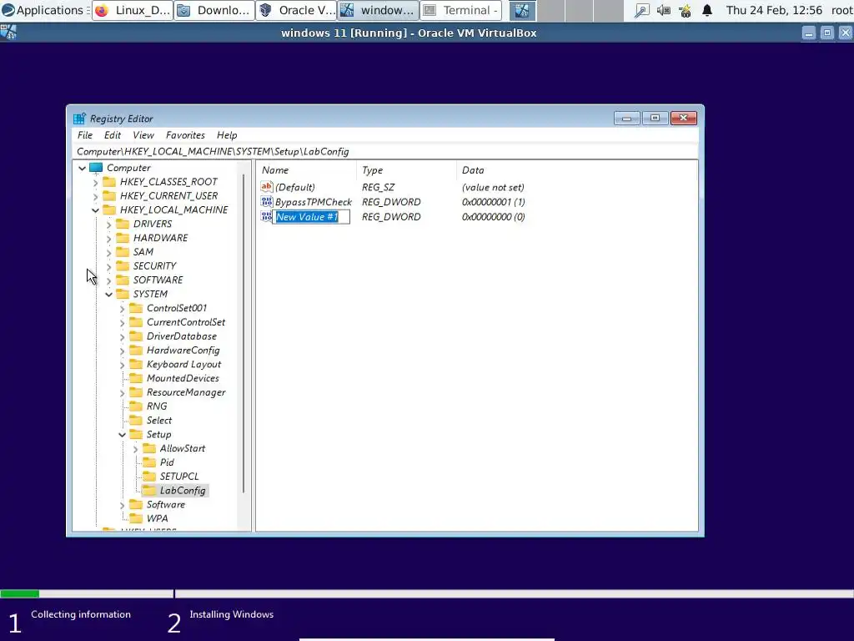Select the MountedDevices folder icon
The width and height of the screenshot is (854, 641).
pyautogui.click(x=136, y=378)
